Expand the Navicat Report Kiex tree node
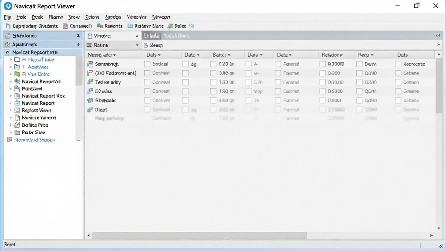 click(11, 96)
